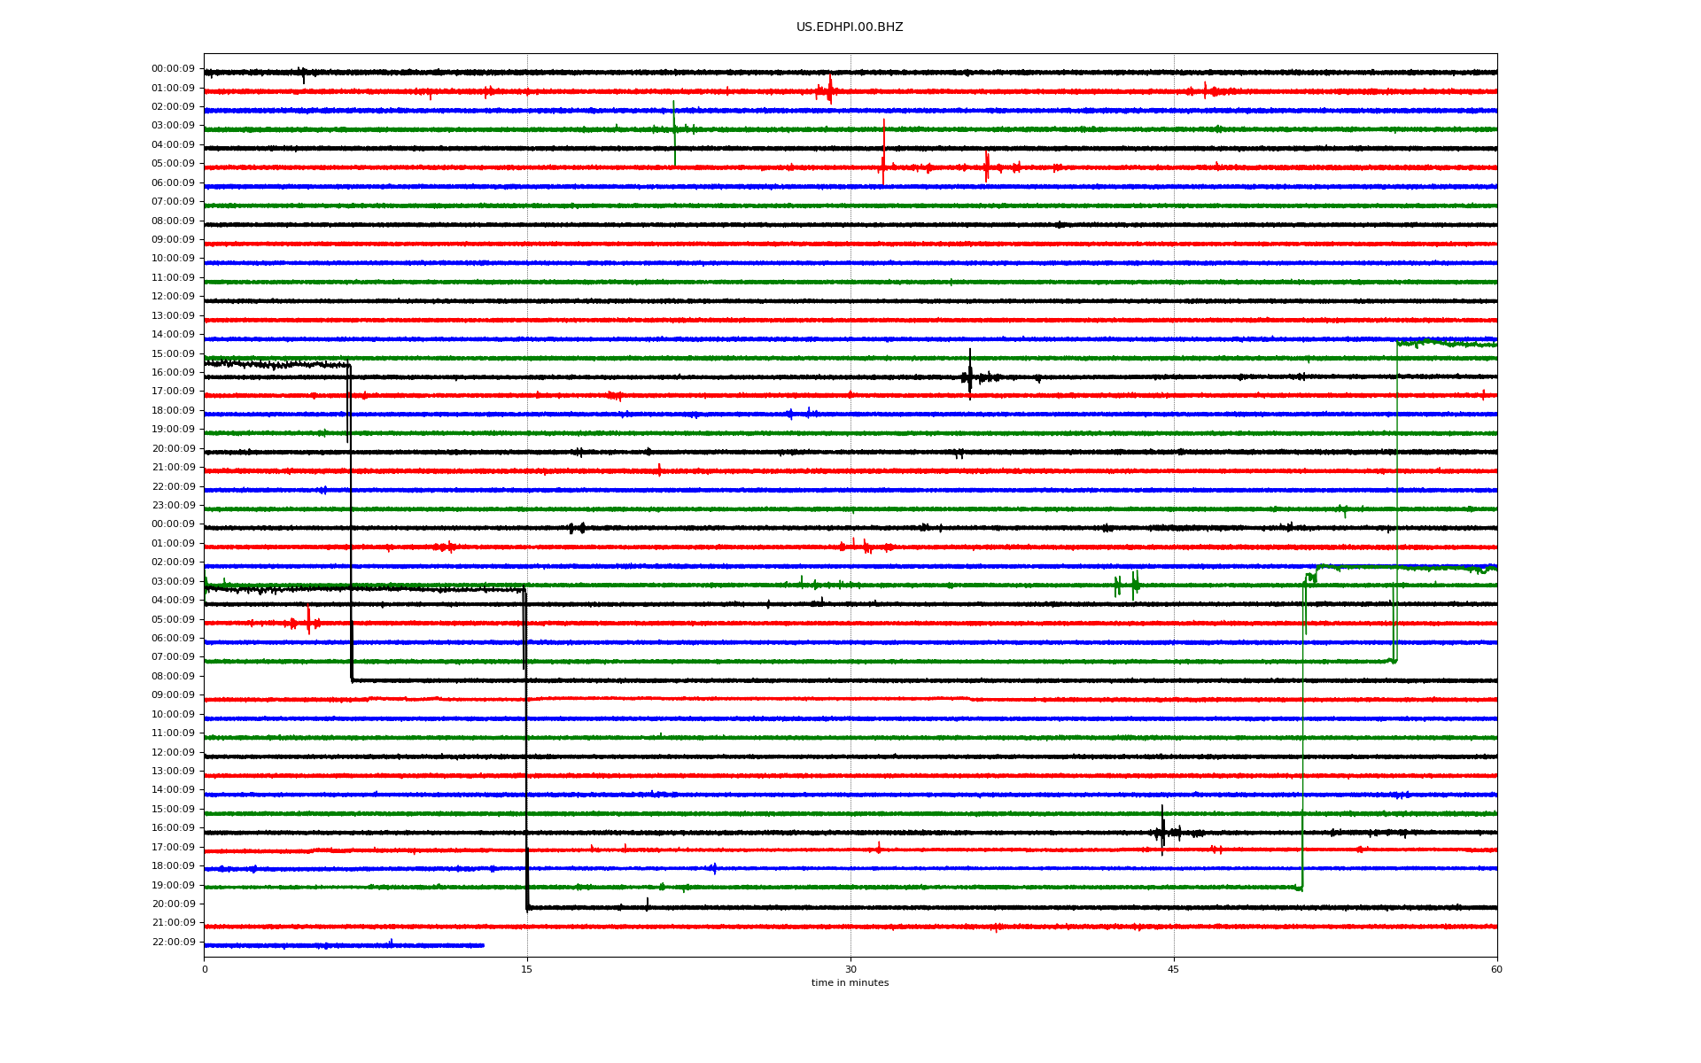1701x1063 pixels.
Task: Click red spike near 5 minutes, lower 05:00:09 row
Action: point(308,621)
